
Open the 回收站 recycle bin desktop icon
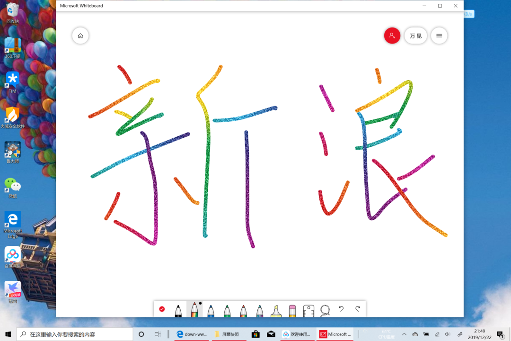12,13
